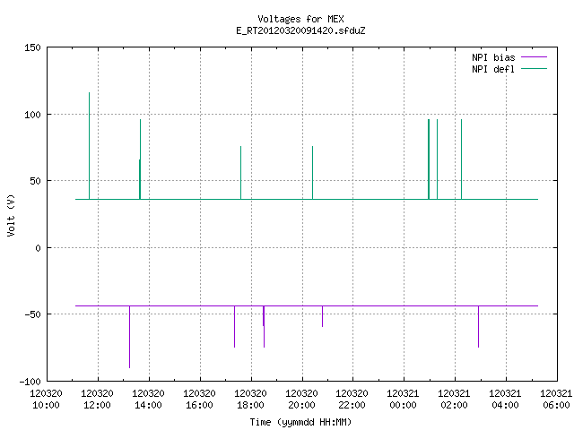Screen dimensions: 574x430
Task: Click the deepest purple bias spike near 13:00
Action: (129, 337)
